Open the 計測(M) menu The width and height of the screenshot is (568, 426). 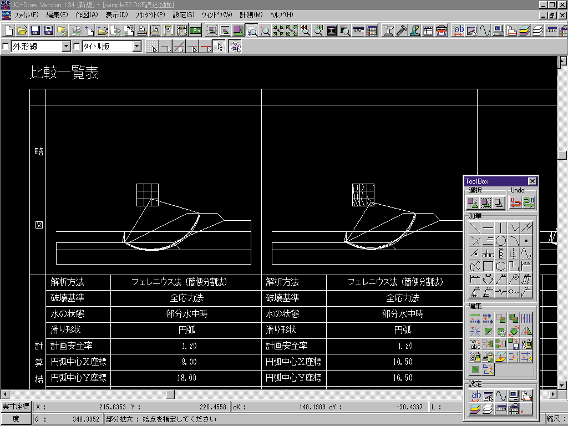(251, 14)
